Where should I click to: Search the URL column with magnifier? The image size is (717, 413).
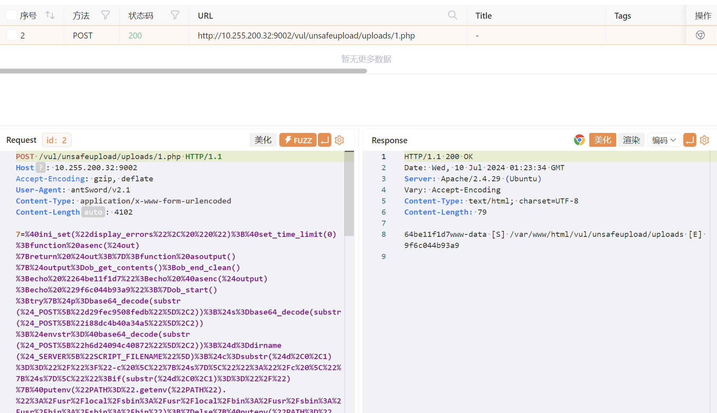click(x=453, y=15)
